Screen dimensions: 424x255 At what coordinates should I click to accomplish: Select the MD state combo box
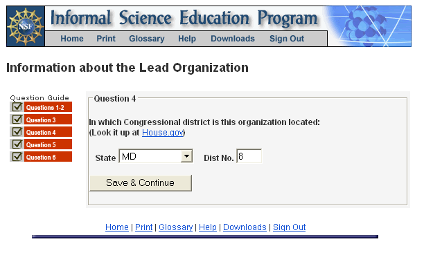(x=156, y=156)
